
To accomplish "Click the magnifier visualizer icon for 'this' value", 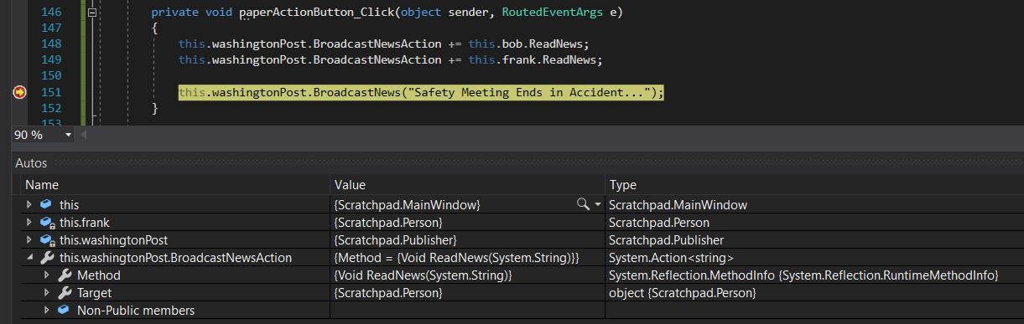I will pos(583,204).
